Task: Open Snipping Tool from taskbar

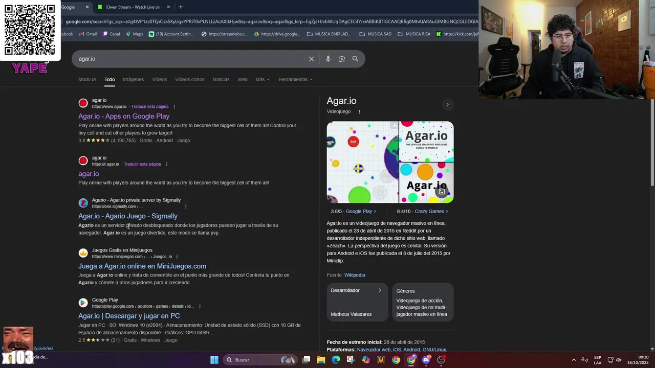Action: tap(351, 360)
